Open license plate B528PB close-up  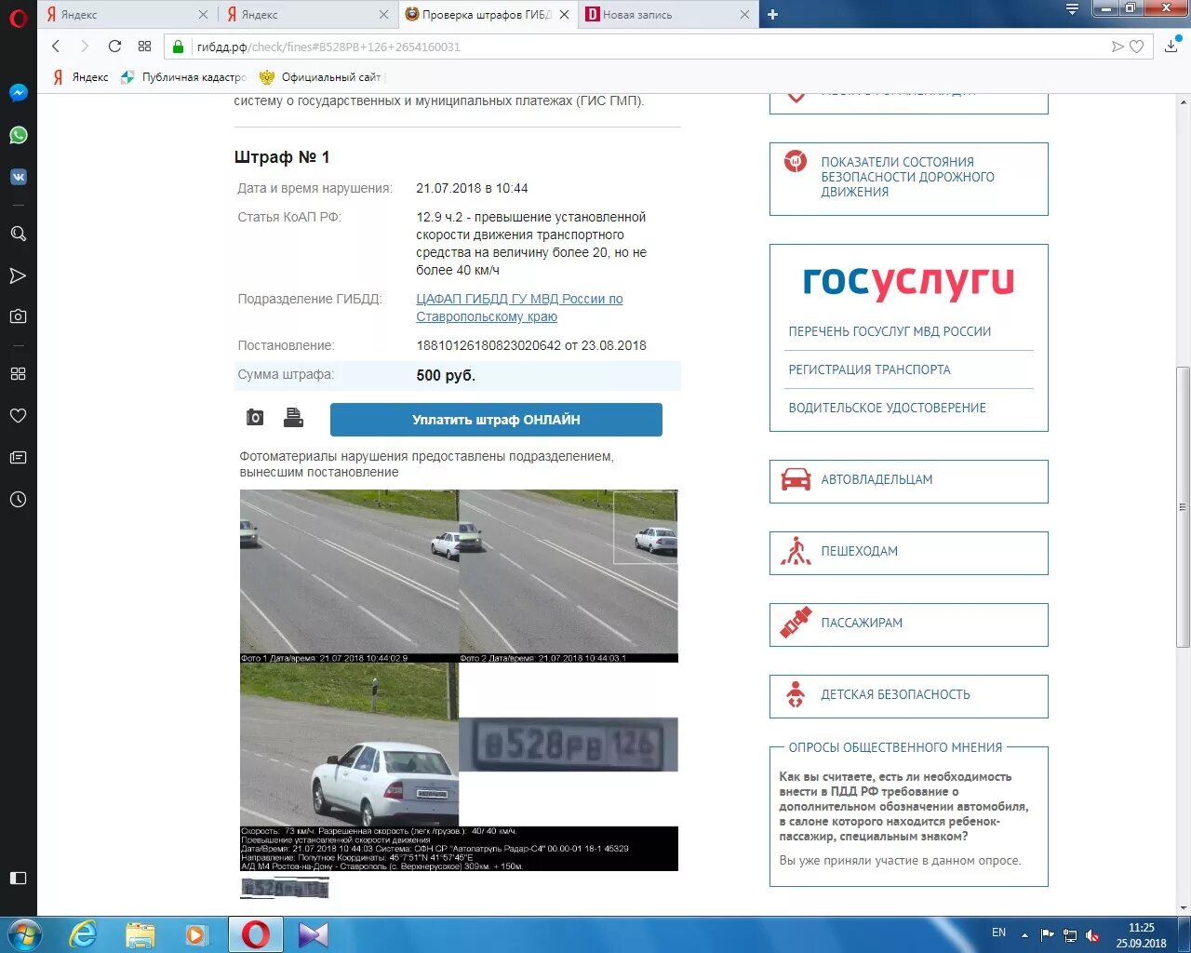tap(569, 745)
